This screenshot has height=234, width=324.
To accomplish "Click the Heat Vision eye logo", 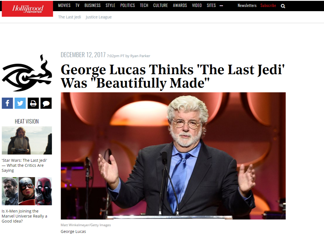I will tap(27, 73).
